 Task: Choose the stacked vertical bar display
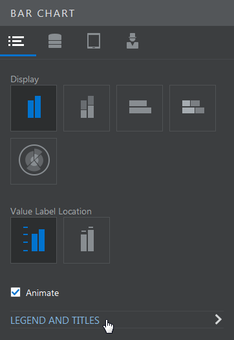87,108
